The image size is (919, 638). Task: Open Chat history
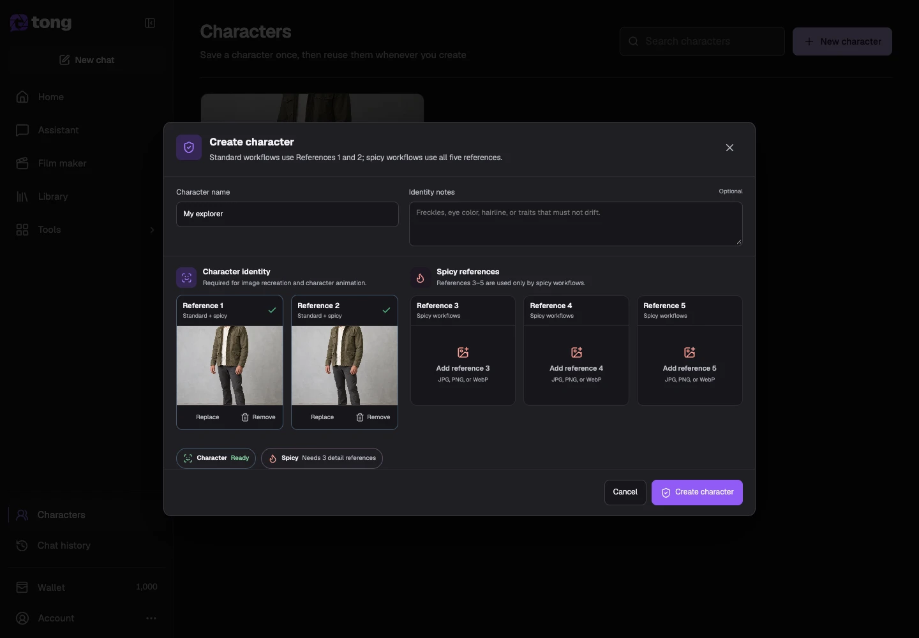point(86,545)
